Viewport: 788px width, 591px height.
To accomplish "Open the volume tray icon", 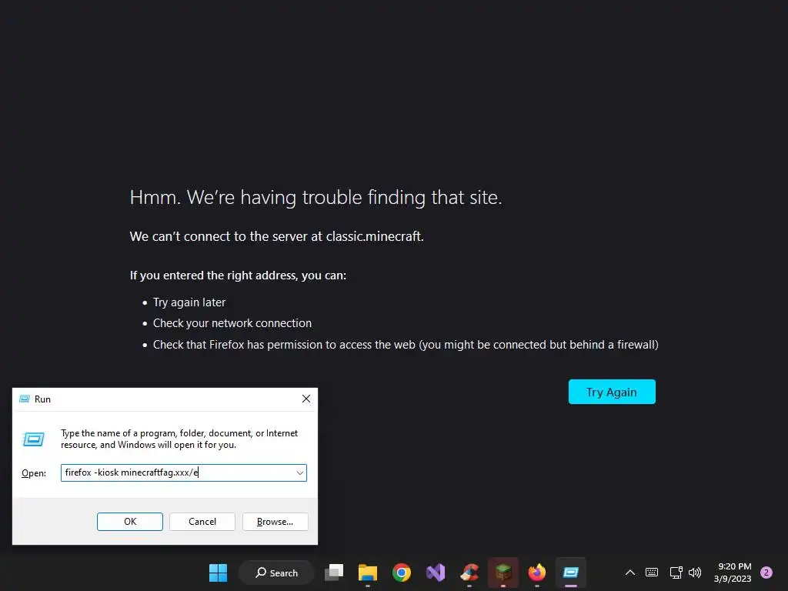I will 695,573.
